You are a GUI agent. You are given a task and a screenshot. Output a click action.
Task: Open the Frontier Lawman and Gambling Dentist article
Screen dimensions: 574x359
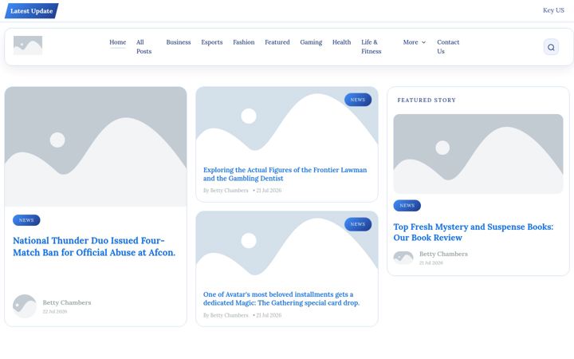point(285,174)
